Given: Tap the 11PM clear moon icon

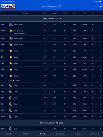Looking at the screenshot, I should pyautogui.click(x=11, y=116).
